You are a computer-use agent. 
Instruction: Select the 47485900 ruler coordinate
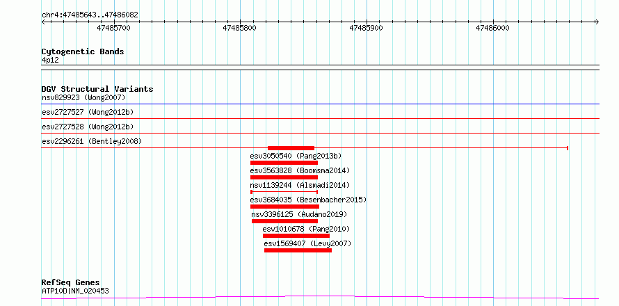367,29
